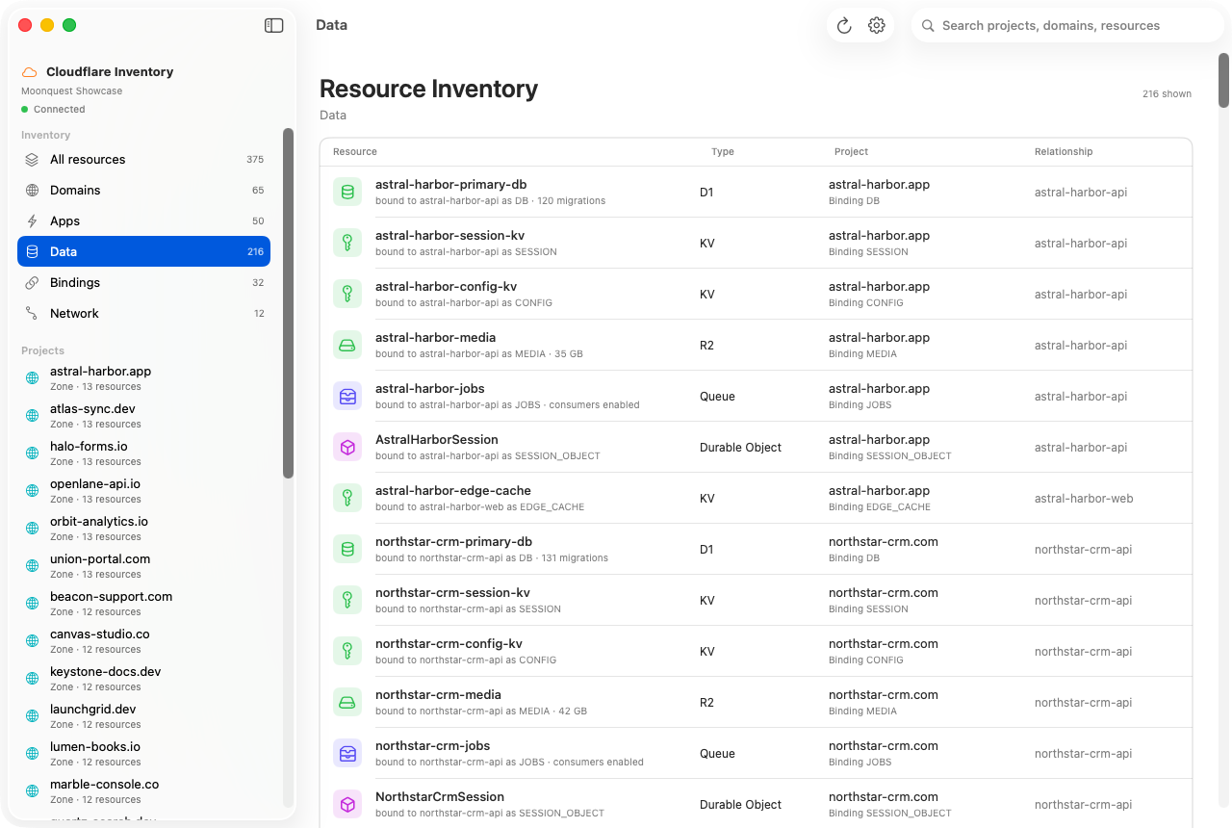Open canvas-studio.co project

pyautogui.click(x=144, y=641)
